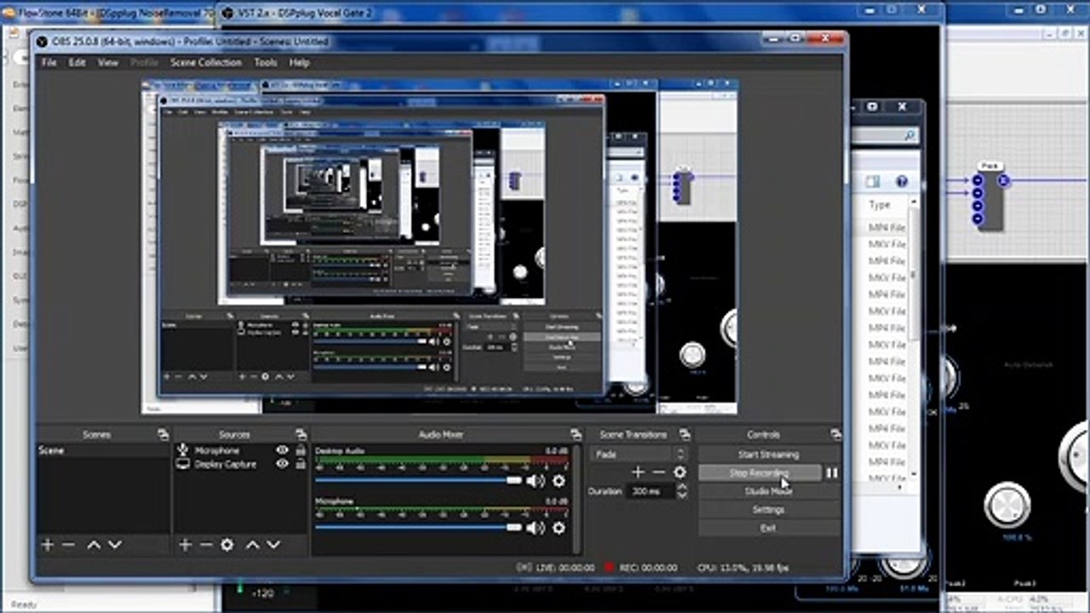Click the Exit button in Controls
This screenshot has height=613, width=1090.
[x=768, y=528]
